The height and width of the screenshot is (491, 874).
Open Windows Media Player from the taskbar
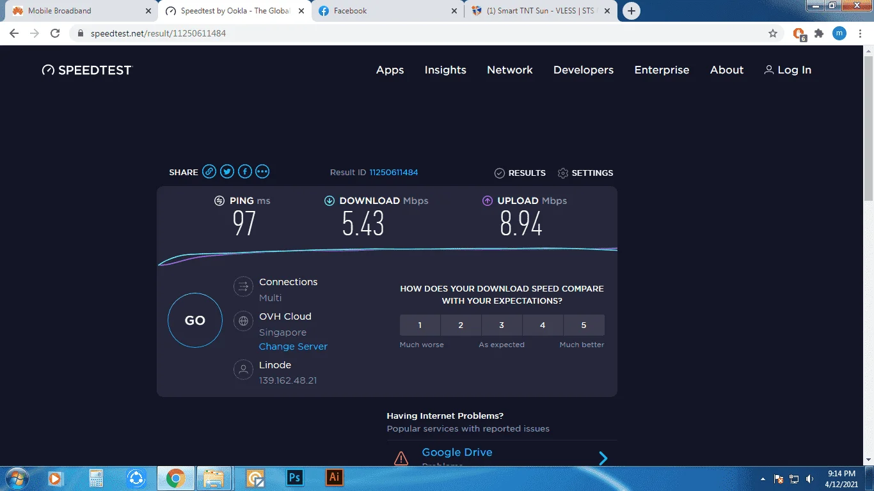[x=56, y=478]
